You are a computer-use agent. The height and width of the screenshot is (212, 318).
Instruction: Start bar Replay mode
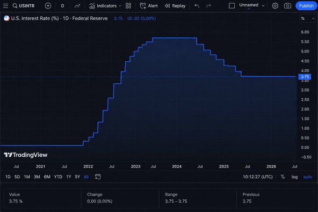click(175, 6)
